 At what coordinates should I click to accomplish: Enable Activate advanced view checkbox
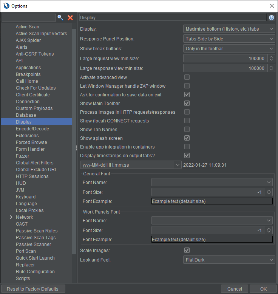click(x=187, y=77)
